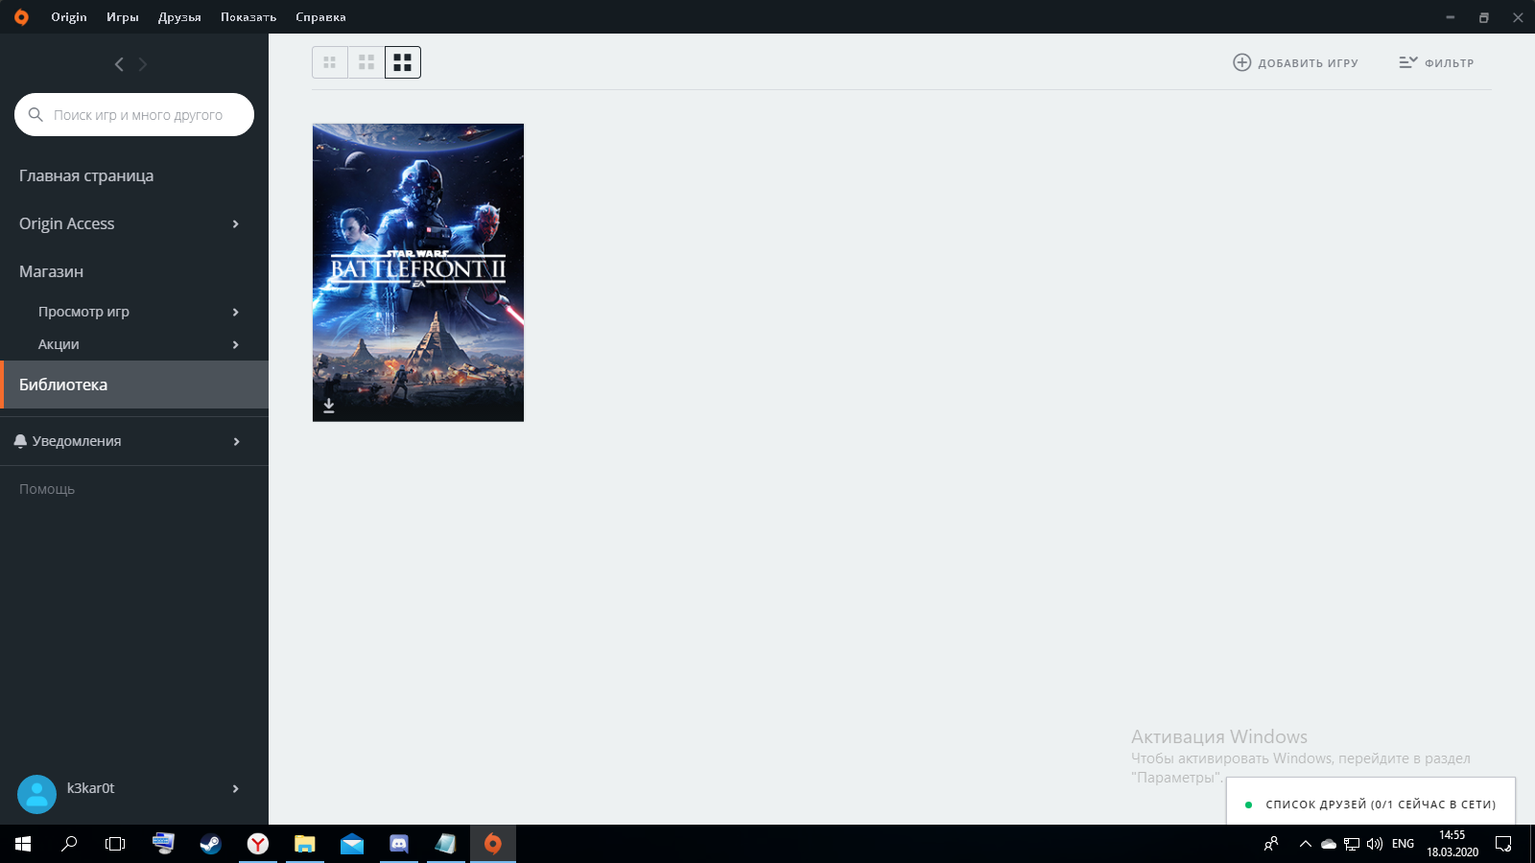
Task: Open Task View in taskbar
Action: [115, 844]
